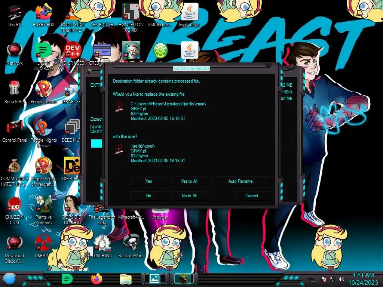Select the jinput.jar file icon
This screenshot has height=287, width=383.
click(160, 214)
